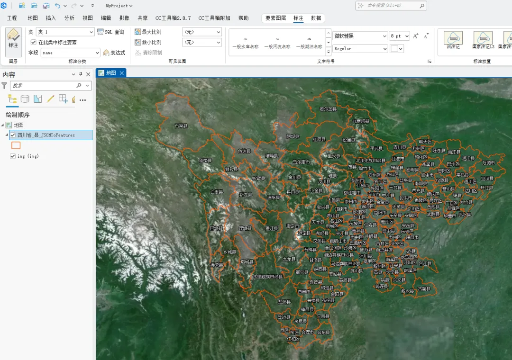This screenshot has width=512, height=360.
Task: Open the label text color picker
Action: click(x=397, y=49)
